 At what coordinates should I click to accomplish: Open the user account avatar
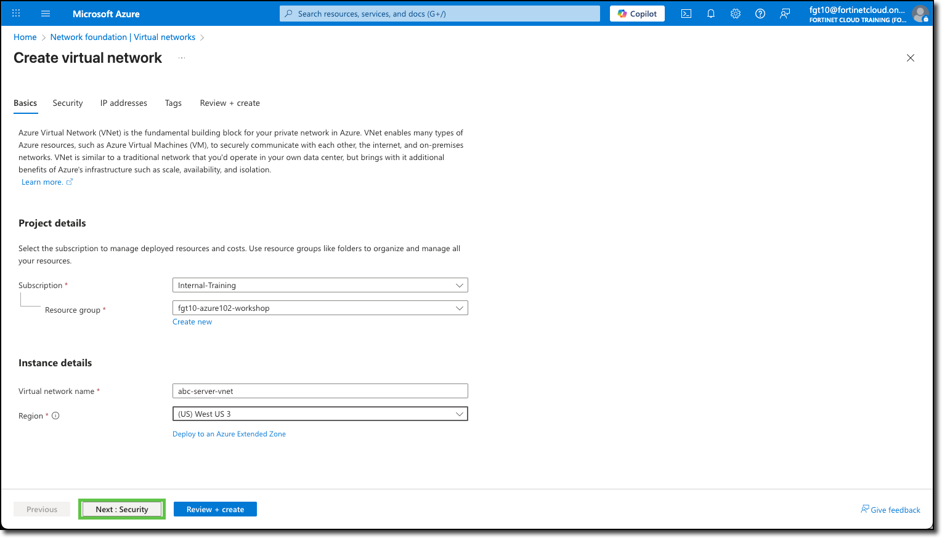(x=920, y=13)
